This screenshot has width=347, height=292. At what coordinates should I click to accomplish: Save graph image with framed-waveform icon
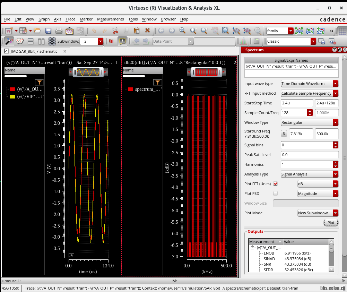click(x=69, y=31)
